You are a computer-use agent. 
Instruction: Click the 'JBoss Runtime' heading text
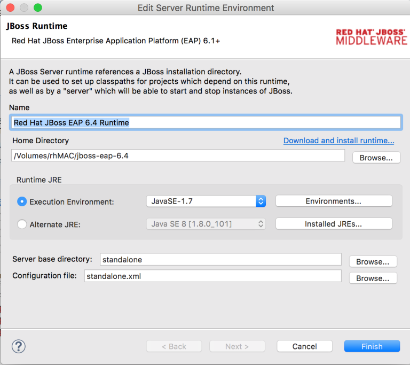point(37,26)
